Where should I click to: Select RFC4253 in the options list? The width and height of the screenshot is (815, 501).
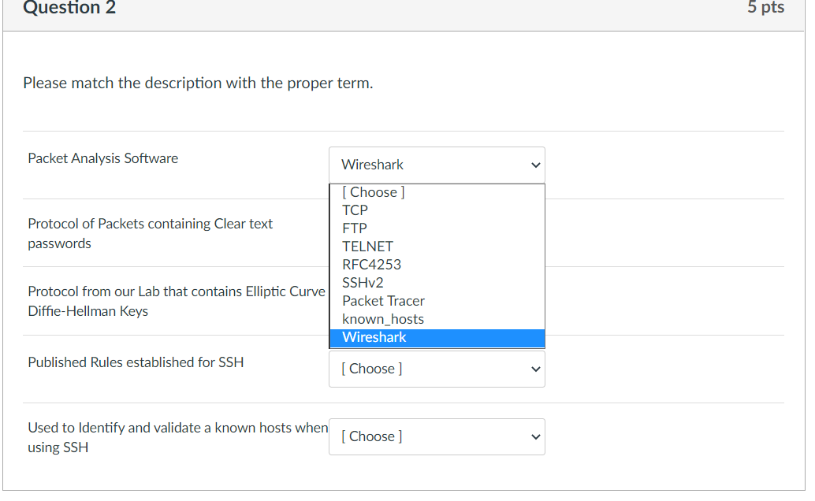pos(371,265)
